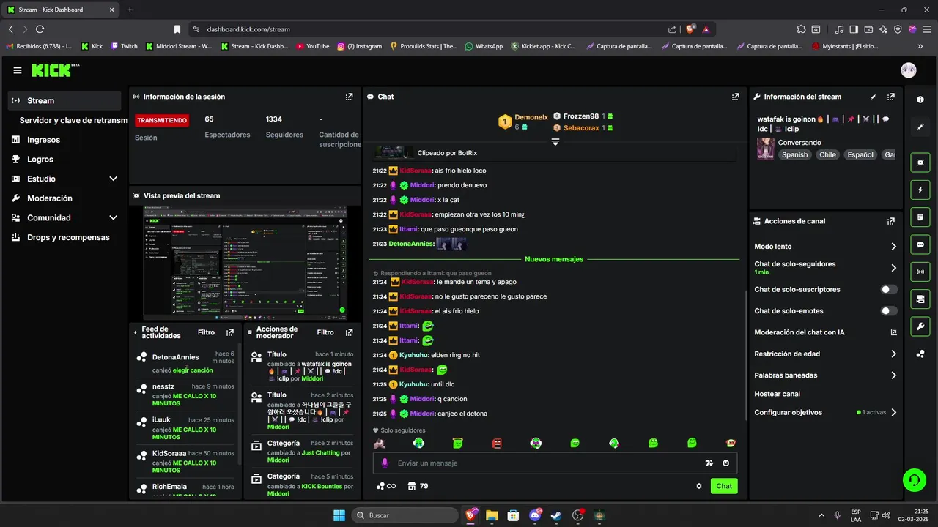The width and height of the screenshot is (938, 527).
Task: Select Stream in the left sidebar
Action: click(x=64, y=101)
